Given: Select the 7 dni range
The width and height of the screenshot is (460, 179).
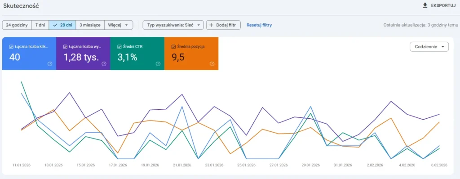Looking at the screenshot, I should click(40, 25).
